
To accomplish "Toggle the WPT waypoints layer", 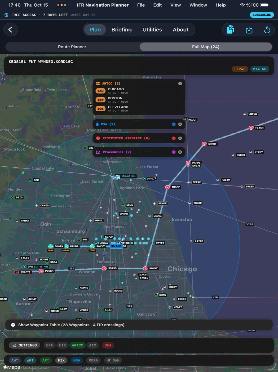I will pos(30,360).
